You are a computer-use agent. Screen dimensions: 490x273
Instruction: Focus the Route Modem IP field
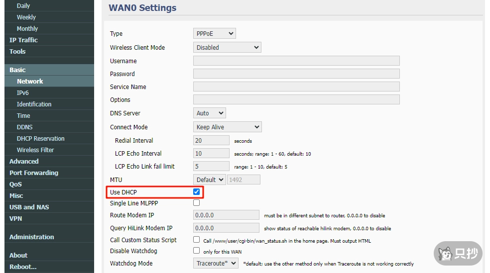226,215
